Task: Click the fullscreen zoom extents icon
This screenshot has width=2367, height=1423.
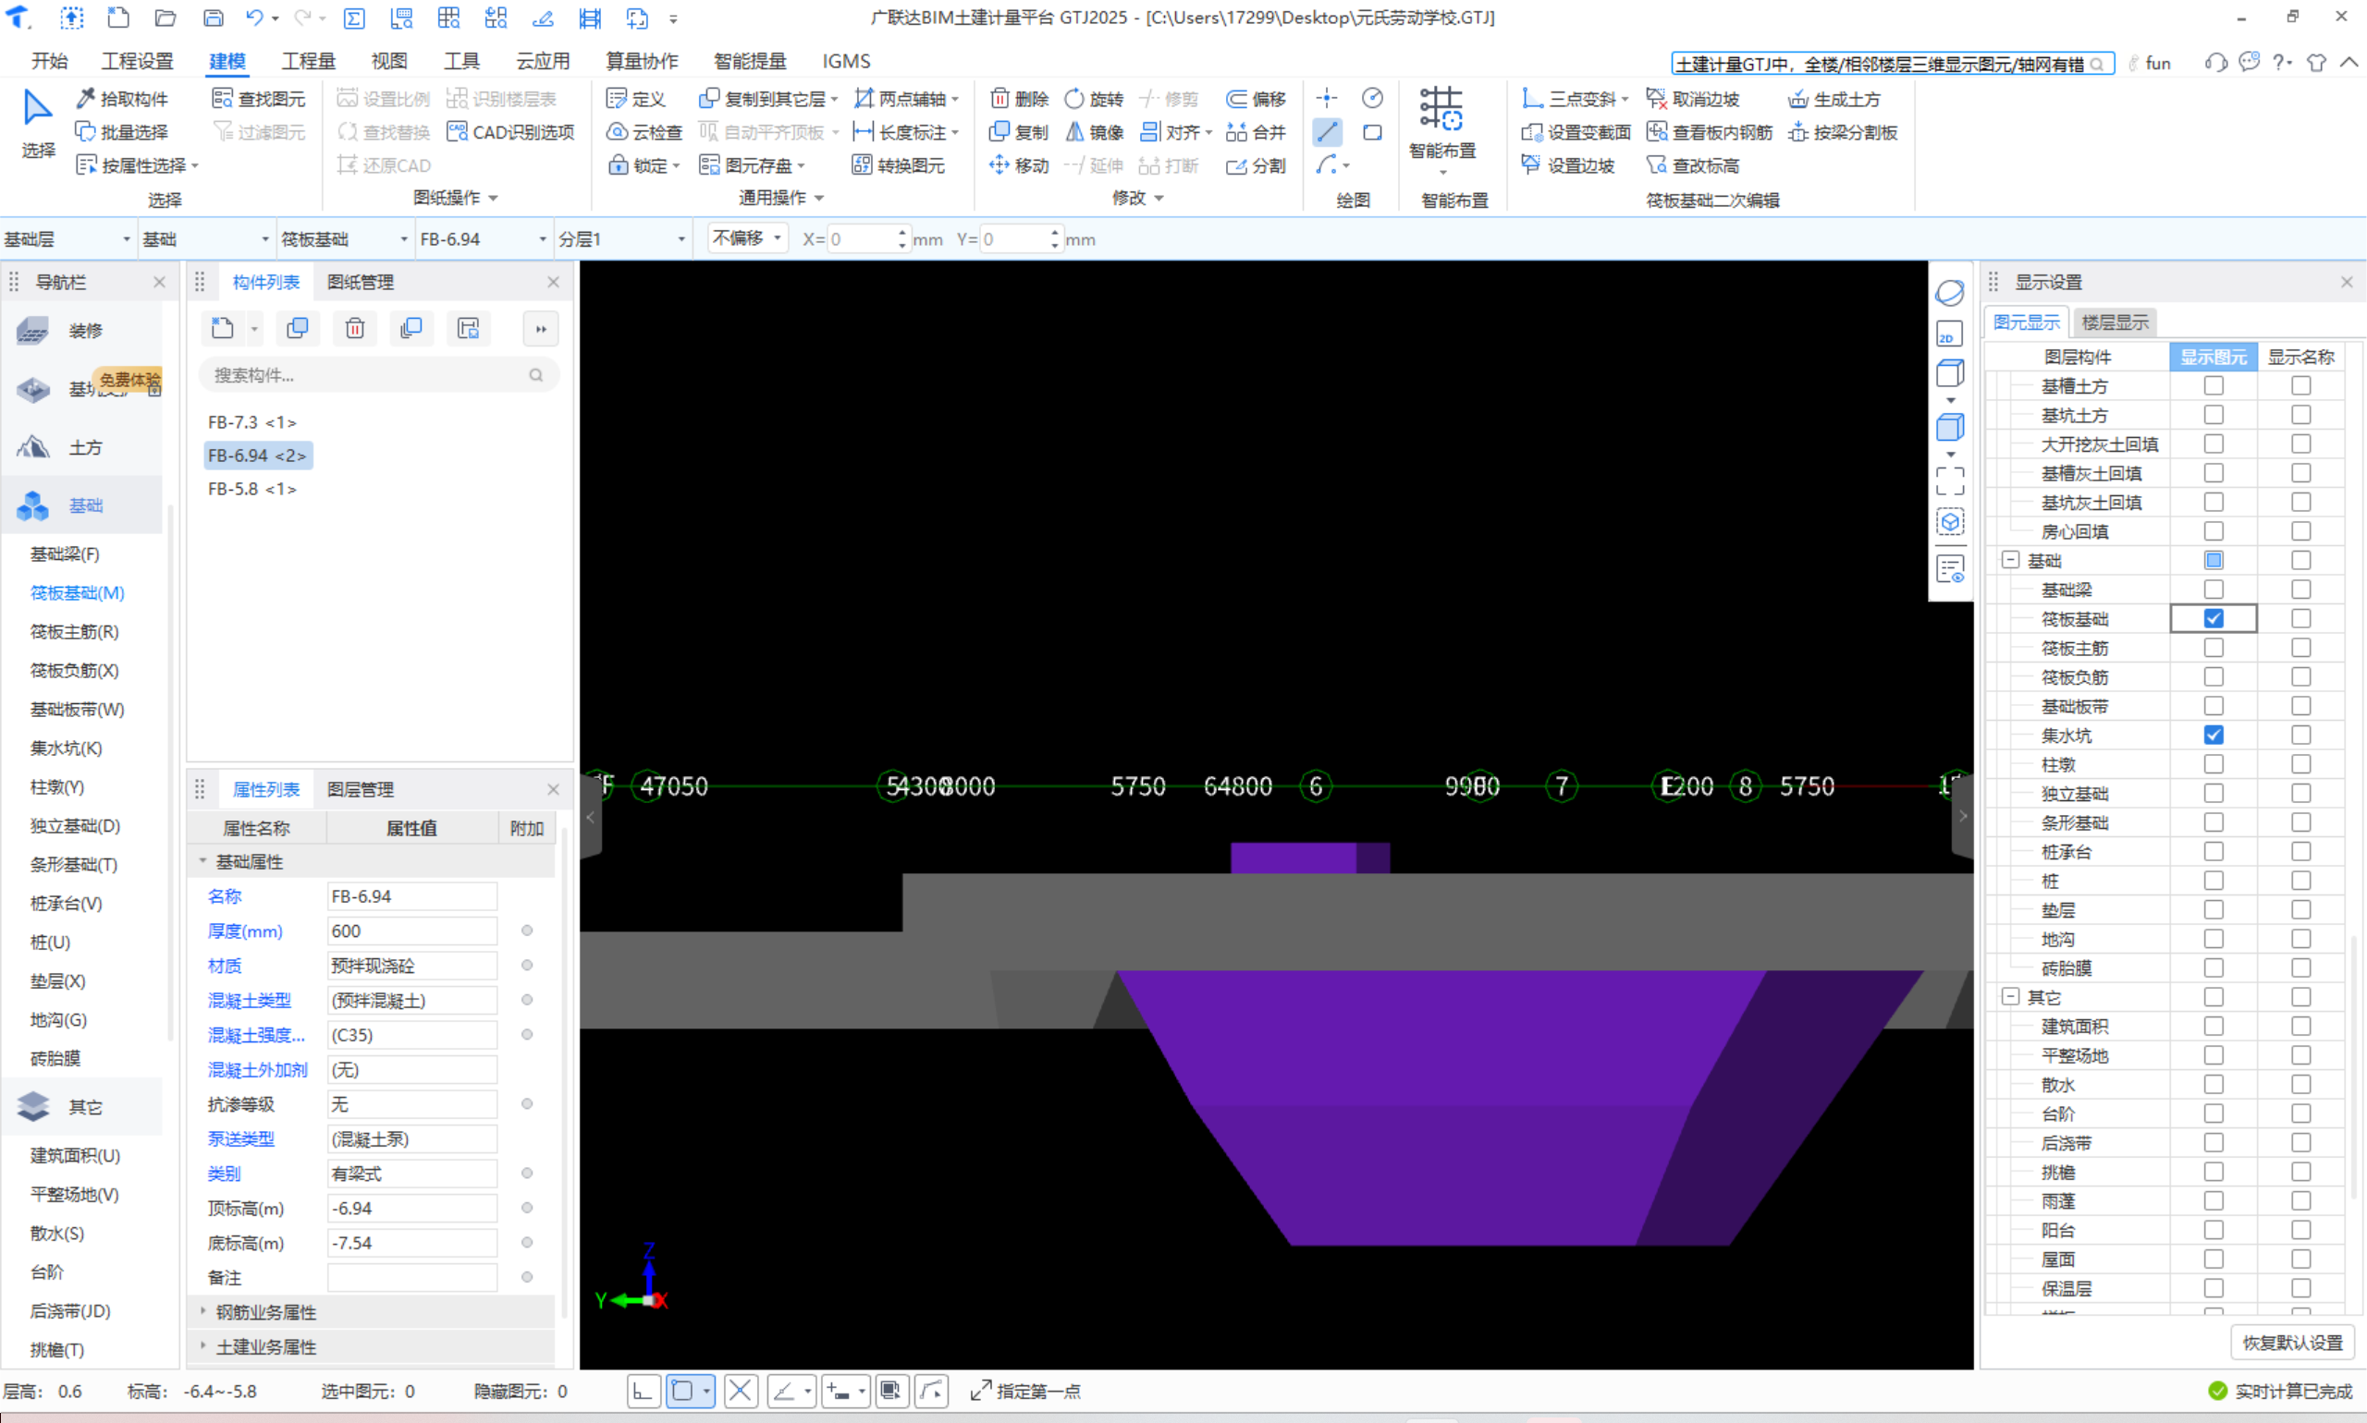Action: 1950,480
